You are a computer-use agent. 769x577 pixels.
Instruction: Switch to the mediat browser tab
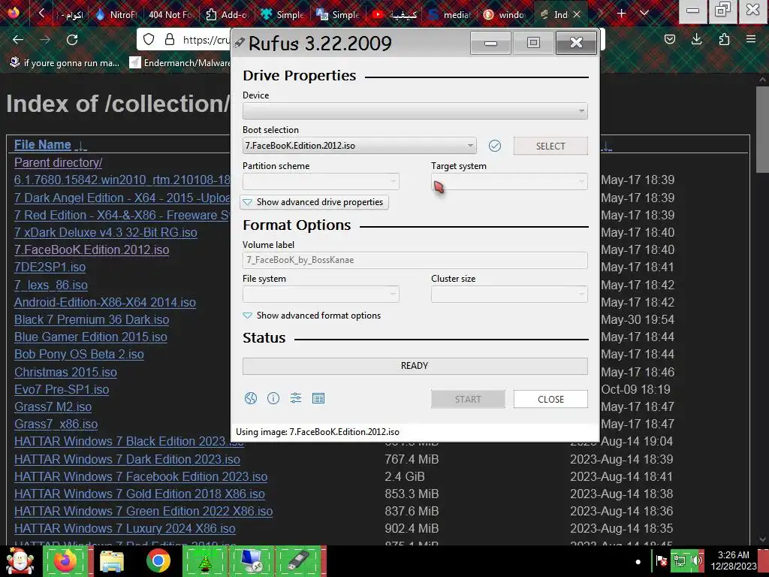pos(449,15)
